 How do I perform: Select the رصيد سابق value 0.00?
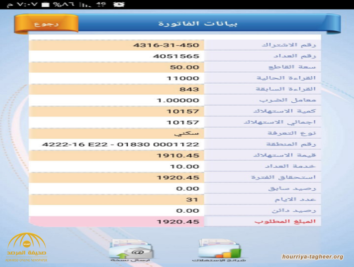coord(188,189)
